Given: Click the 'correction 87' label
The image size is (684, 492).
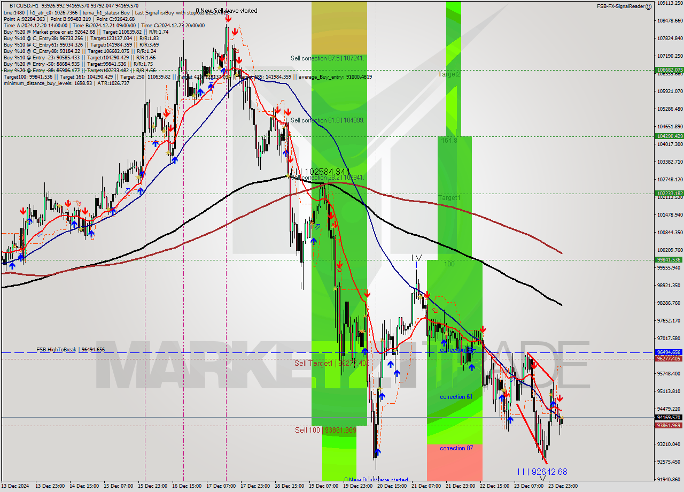Looking at the screenshot, I should click(456, 448).
